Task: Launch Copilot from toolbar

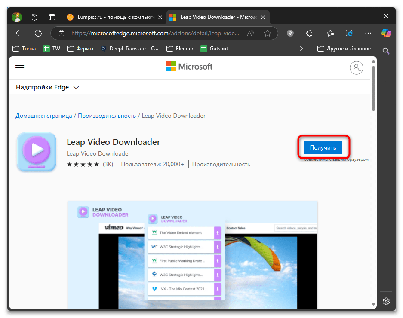Action: point(386,33)
